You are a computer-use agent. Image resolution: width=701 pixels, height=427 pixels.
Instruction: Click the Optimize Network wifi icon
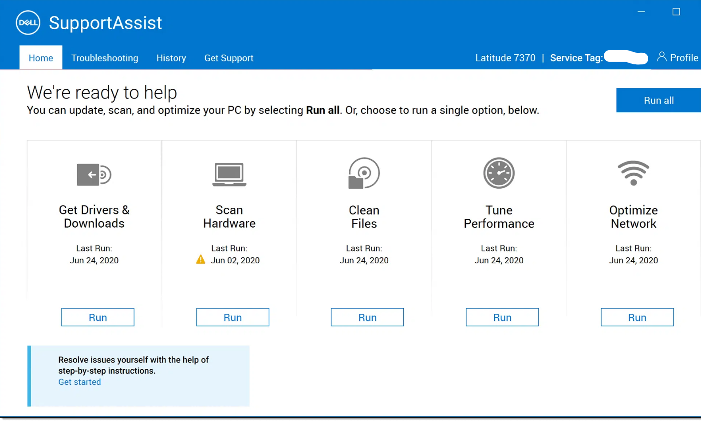[634, 173]
